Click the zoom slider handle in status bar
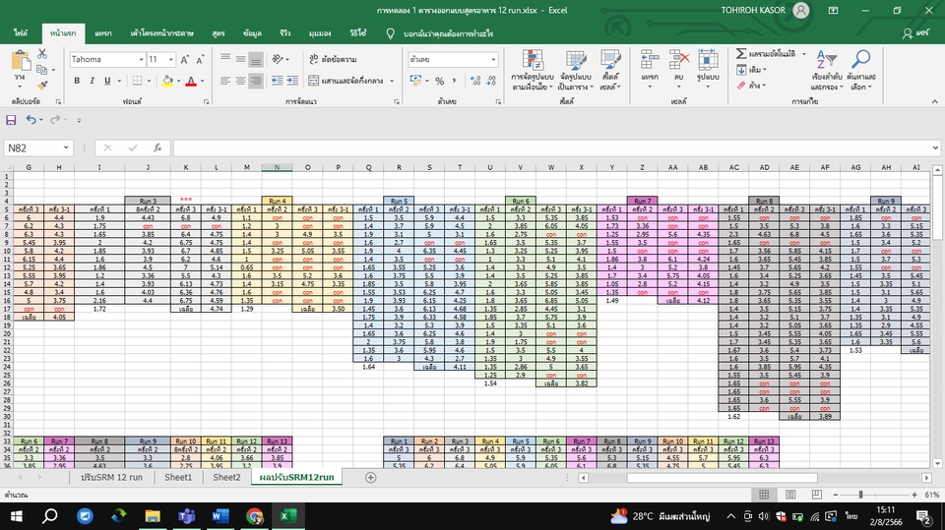This screenshot has width=945, height=530. click(860, 495)
